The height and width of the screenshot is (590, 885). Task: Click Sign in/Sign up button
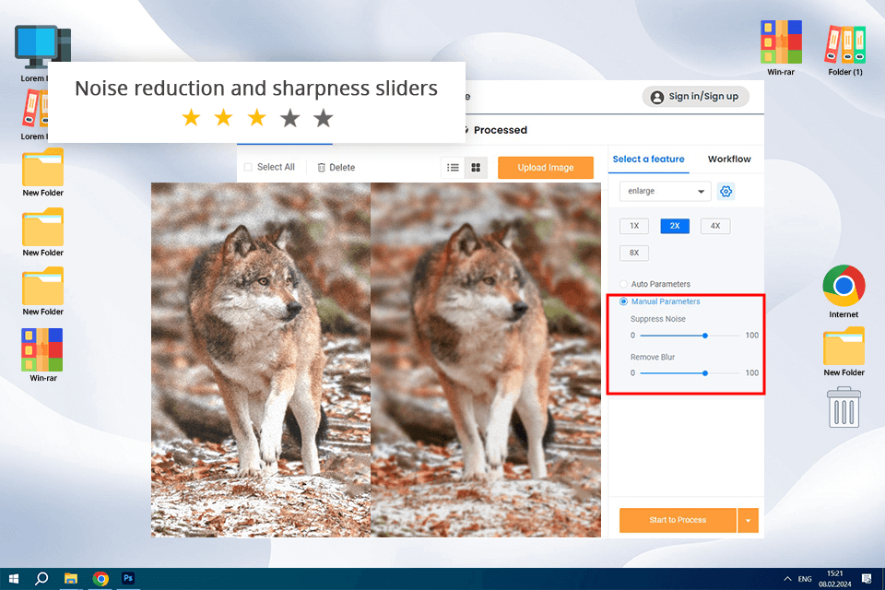(695, 97)
